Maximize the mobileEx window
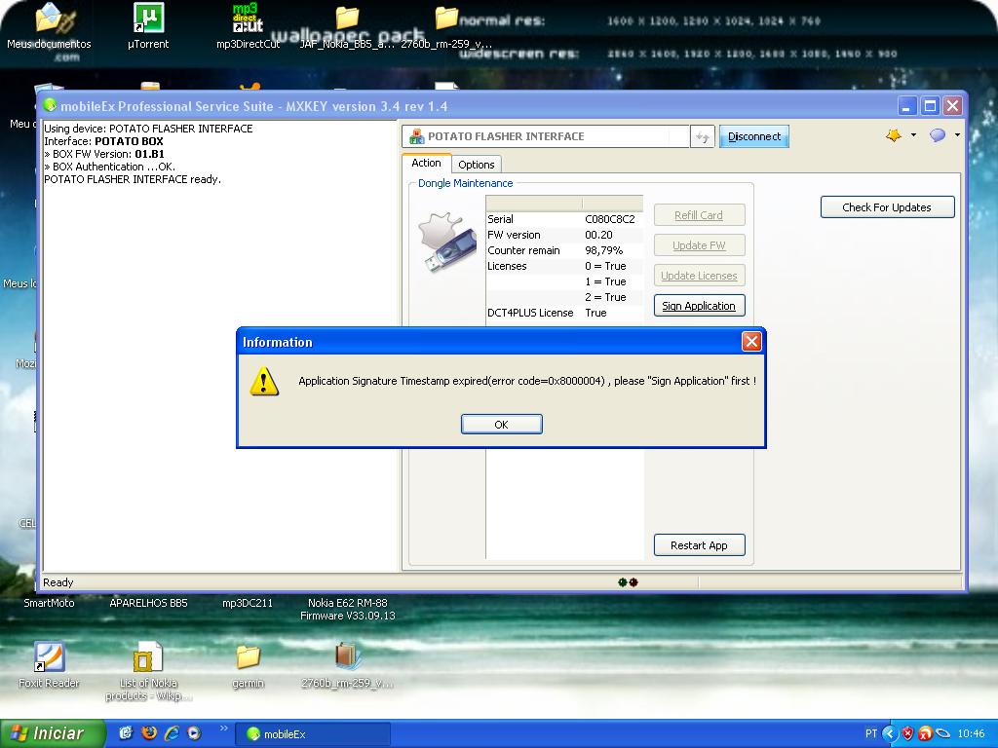Viewport: 998px width, 748px height. coord(930,105)
